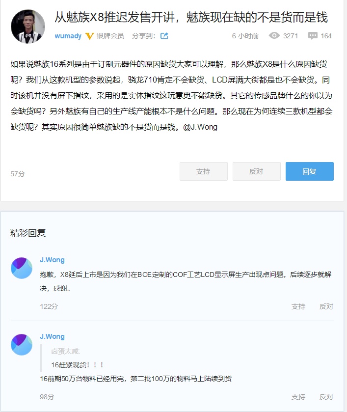Open wumady's username link
The width and height of the screenshot is (347, 412).
click(69, 35)
